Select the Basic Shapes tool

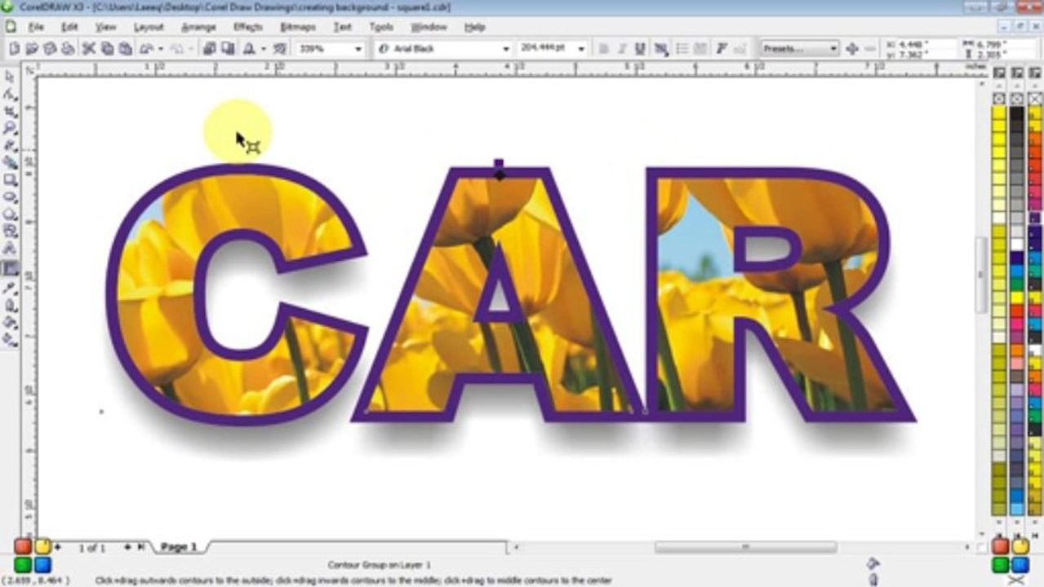[x=10, y=231]
